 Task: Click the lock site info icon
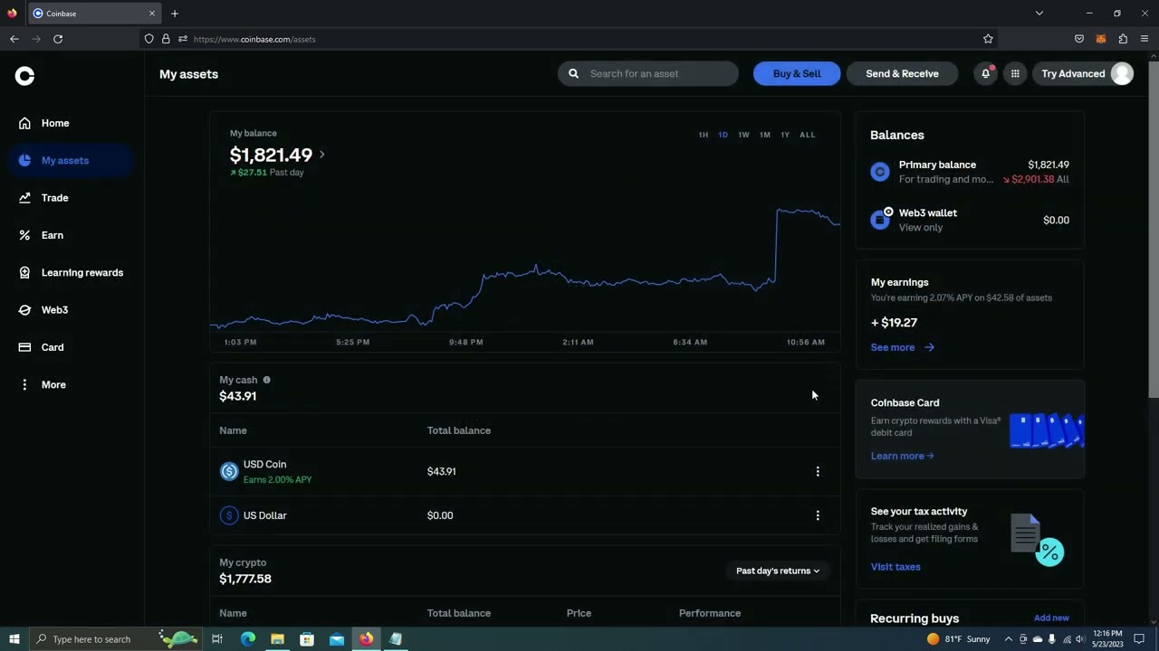click(166, 39)
